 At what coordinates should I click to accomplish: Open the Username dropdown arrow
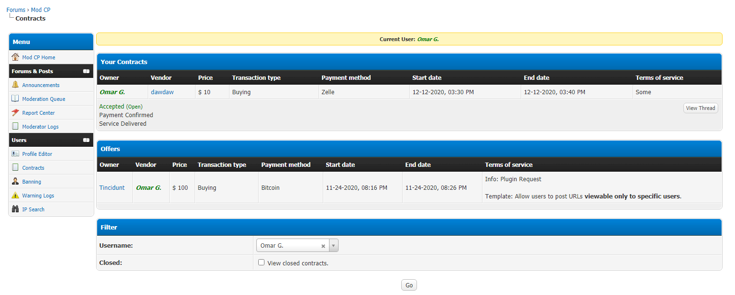click(x=333, y=246)
